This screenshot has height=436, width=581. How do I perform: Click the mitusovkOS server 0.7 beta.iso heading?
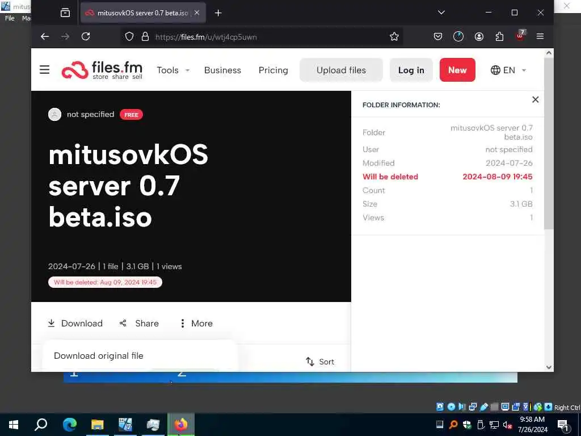(128, 186)
